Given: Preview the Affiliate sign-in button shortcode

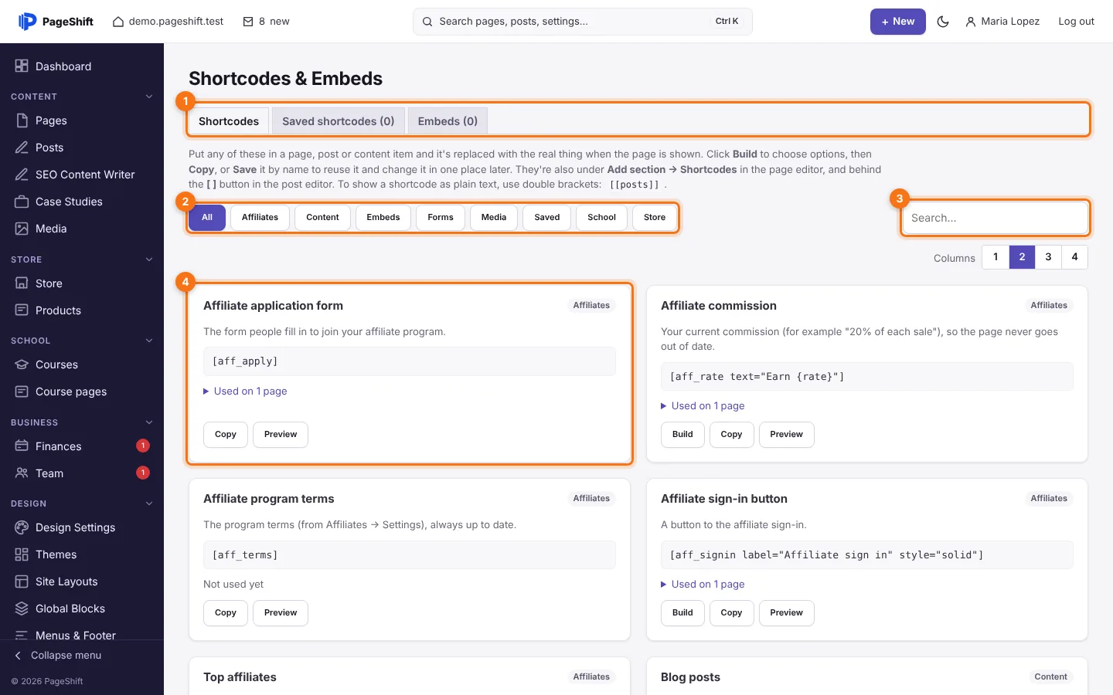Looking at the screenshot, I should pos(787,613).
